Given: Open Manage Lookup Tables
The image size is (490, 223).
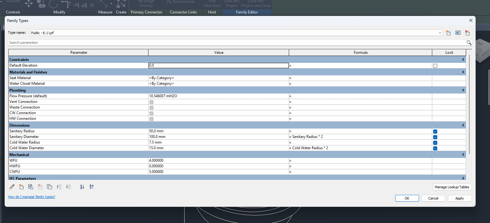Looking at the screenshot, I should [x=452, y=187].
